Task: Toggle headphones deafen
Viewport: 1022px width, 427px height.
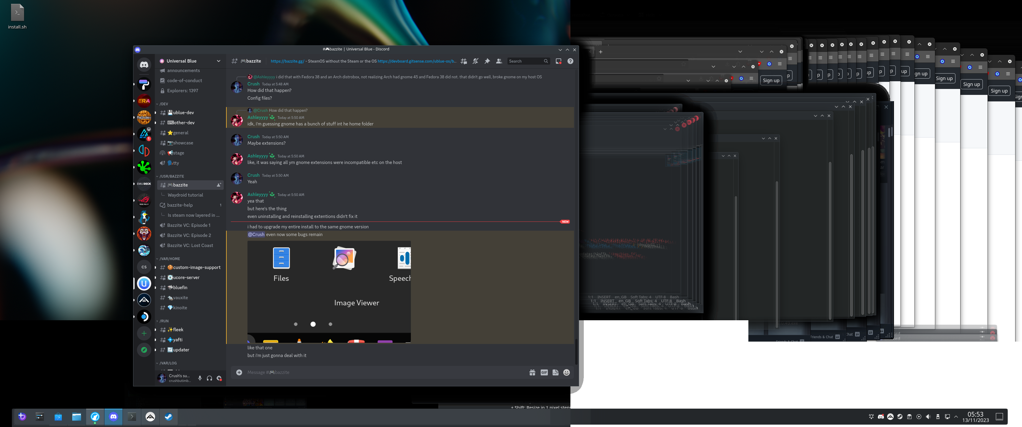Action: [x=209, y=378]
